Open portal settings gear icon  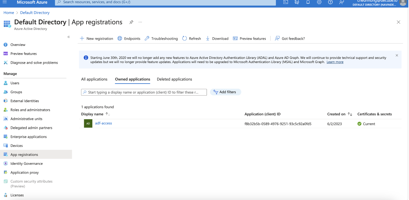(319, 2)
